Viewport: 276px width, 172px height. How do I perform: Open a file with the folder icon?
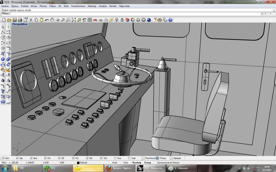point(9,20)
